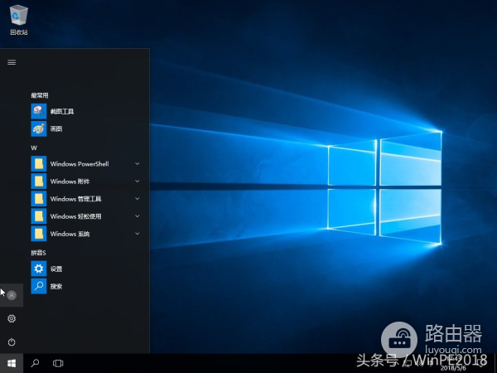Launch the Paint app icon
The height and width of the screenshot is (373, 497).
(x=39, y=128)
